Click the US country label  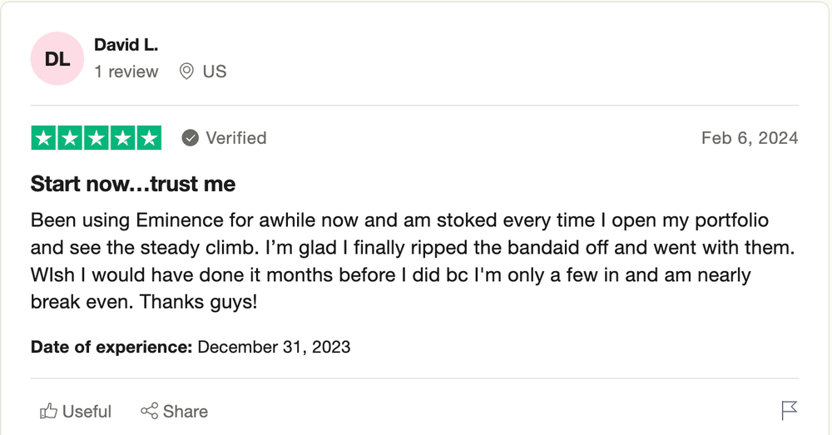tap(215, 72)
